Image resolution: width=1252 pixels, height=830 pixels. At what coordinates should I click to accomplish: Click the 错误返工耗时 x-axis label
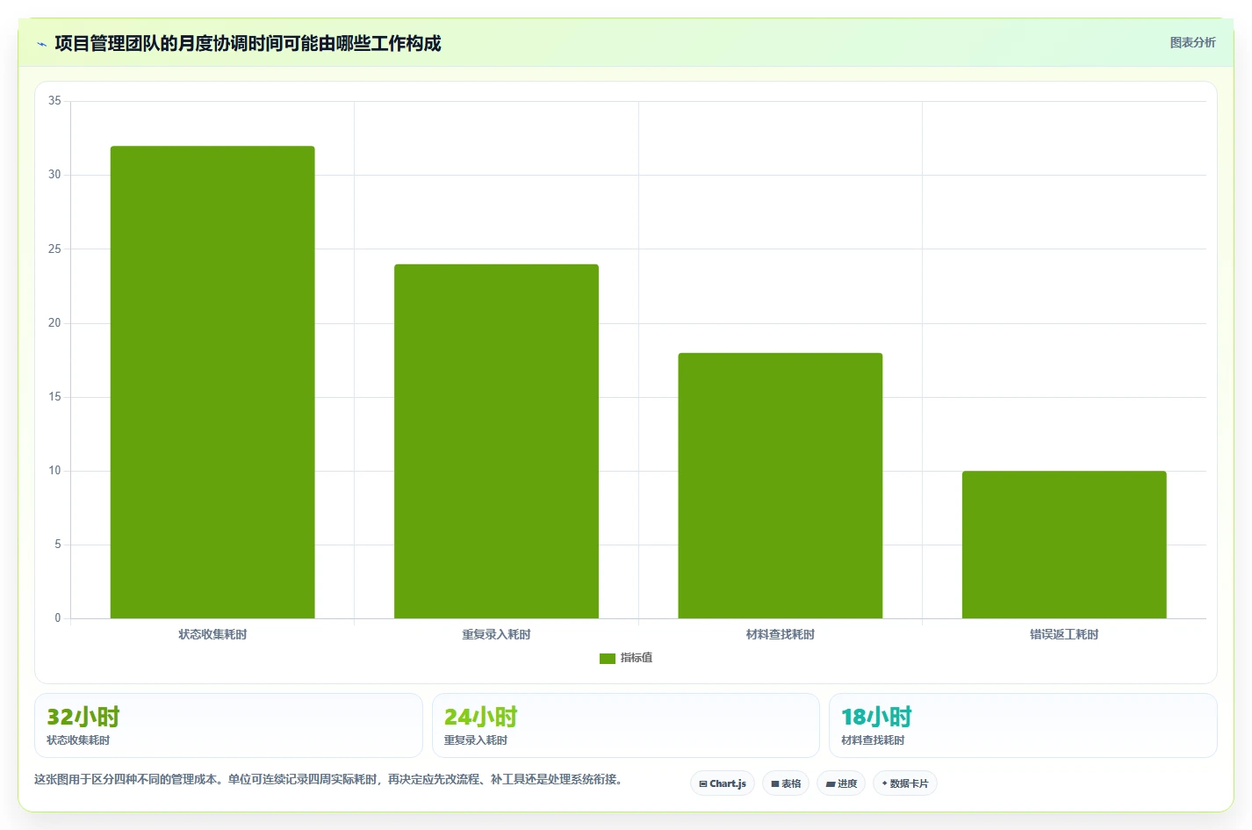coord(1064,634)
